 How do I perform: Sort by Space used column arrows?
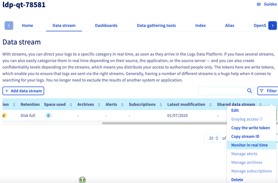[71, 105]
